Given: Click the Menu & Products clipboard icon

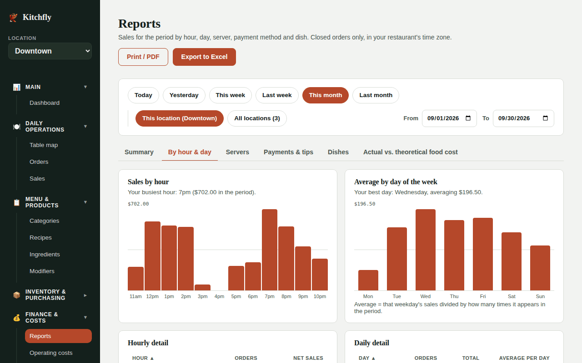Looking at the screenshot, I should (16, 202).
